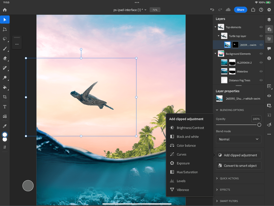Collapse the Blending Options section
This screenshot has width=274, height=206.
217,110
